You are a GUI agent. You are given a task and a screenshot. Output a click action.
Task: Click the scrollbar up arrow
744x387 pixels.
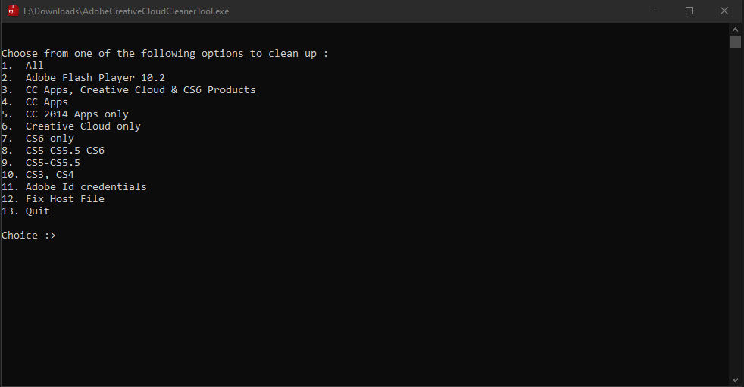coord(735,30)
